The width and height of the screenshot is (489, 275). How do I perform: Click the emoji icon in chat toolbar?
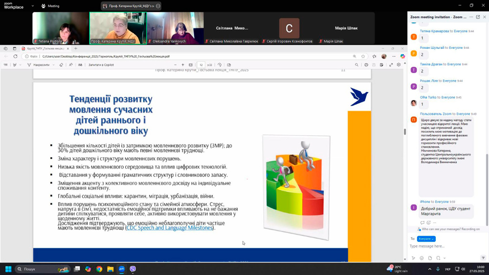point(422,258)
